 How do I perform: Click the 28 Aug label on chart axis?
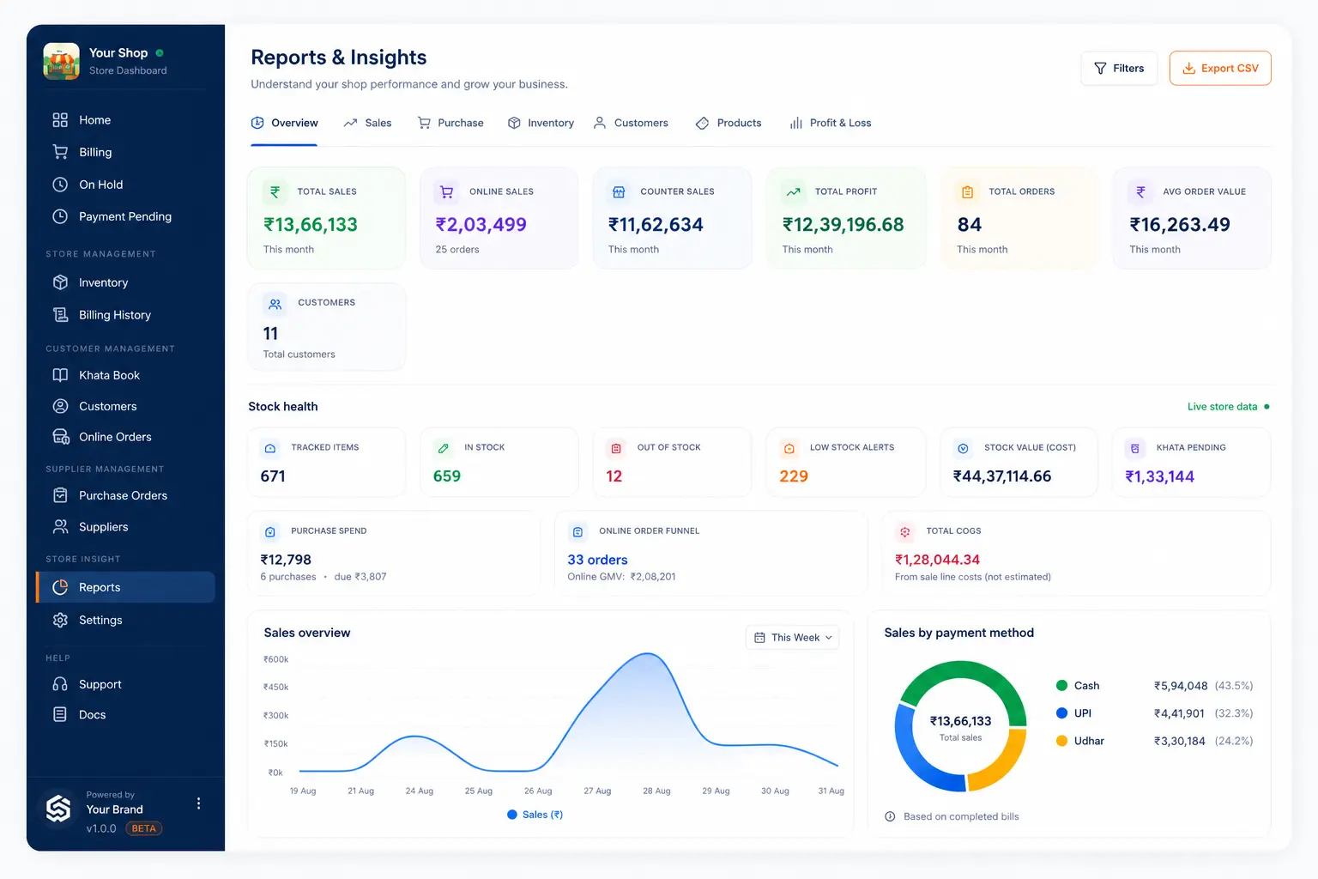click(656, 791)
